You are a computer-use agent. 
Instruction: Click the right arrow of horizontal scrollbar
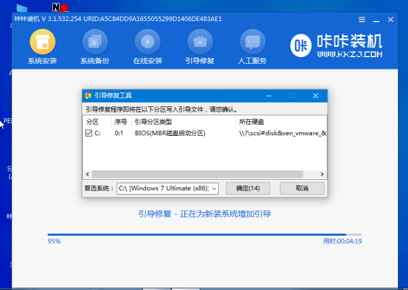coord(322,174)
